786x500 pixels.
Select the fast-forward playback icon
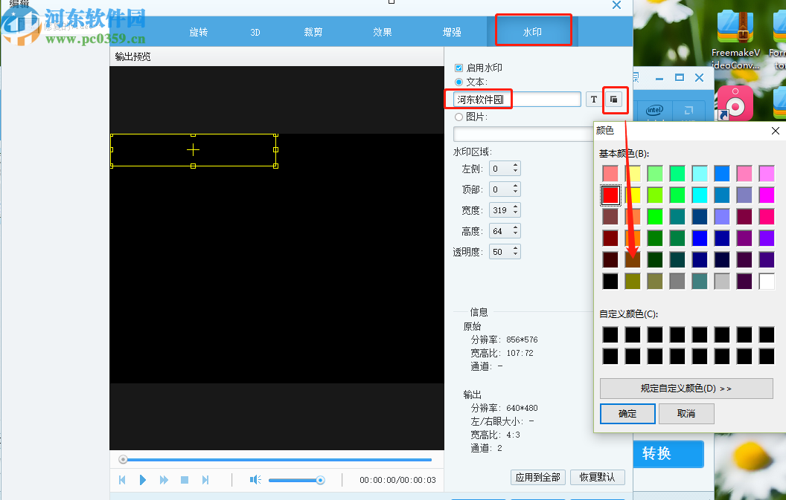(x=164, y=480)
